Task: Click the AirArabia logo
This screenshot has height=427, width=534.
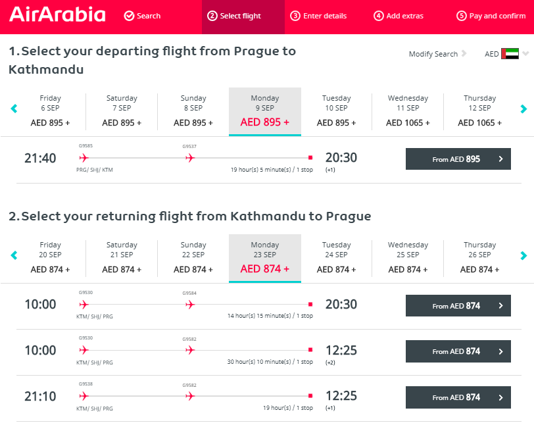Action: [57, 15]
